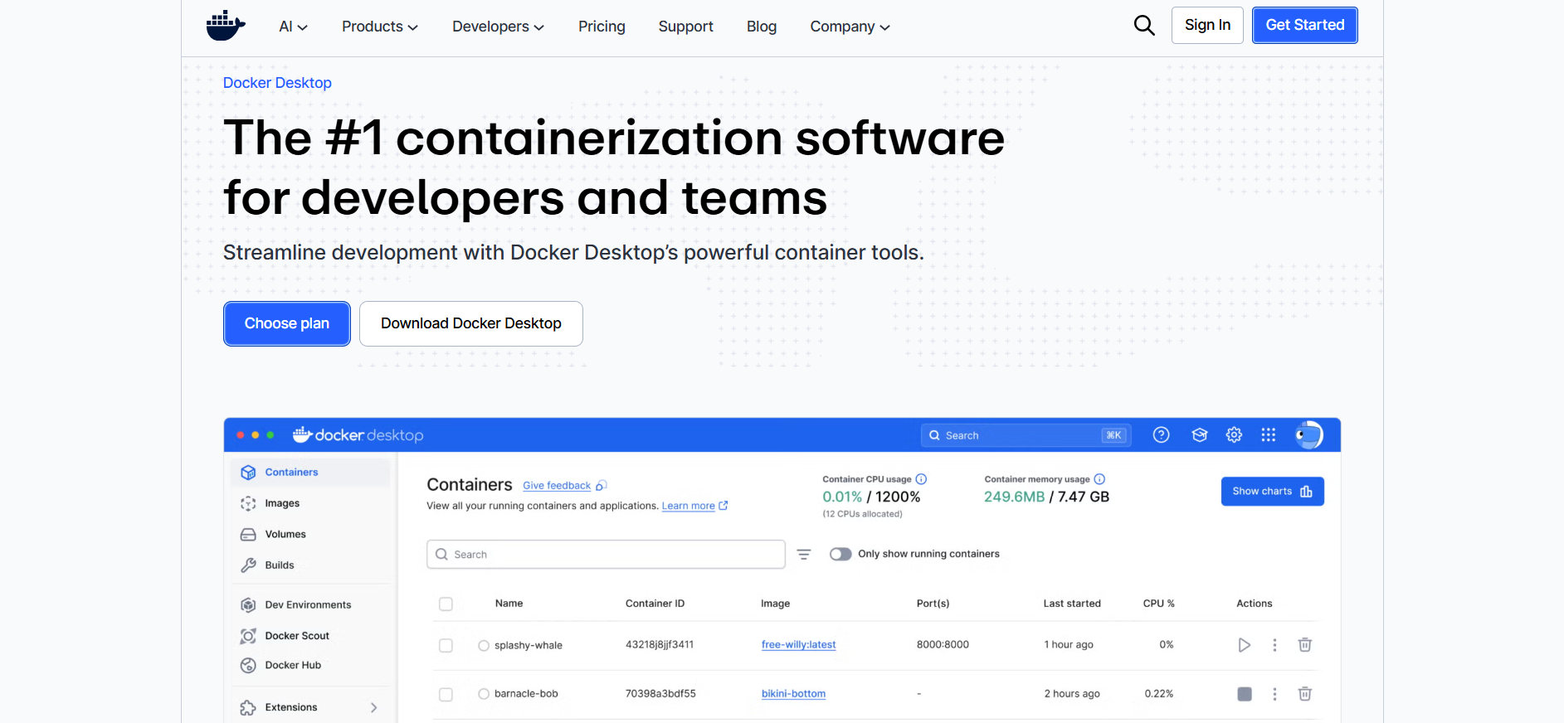
Task: Click the Last started column header
Action: 1072,604
